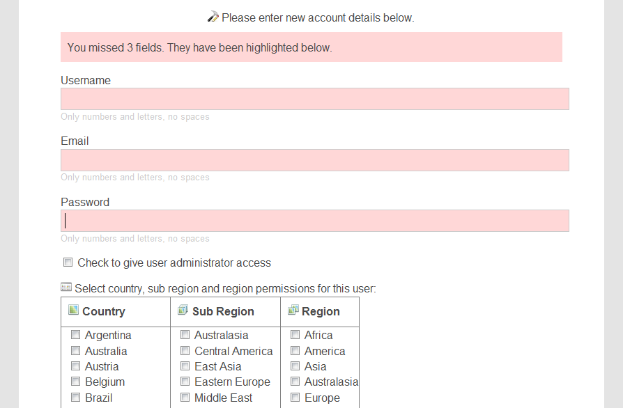
Task: Check the Brazil country checkbox
Action: (75, 398)
